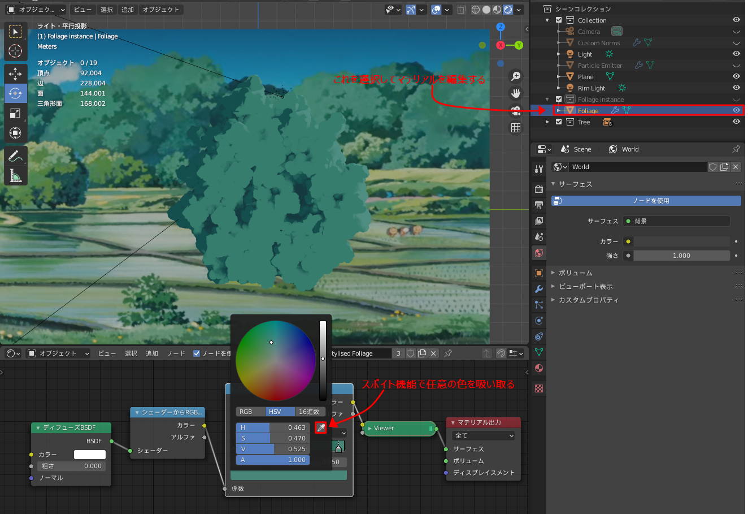Hide the Rim Light object in outliner

coord(736,88)
